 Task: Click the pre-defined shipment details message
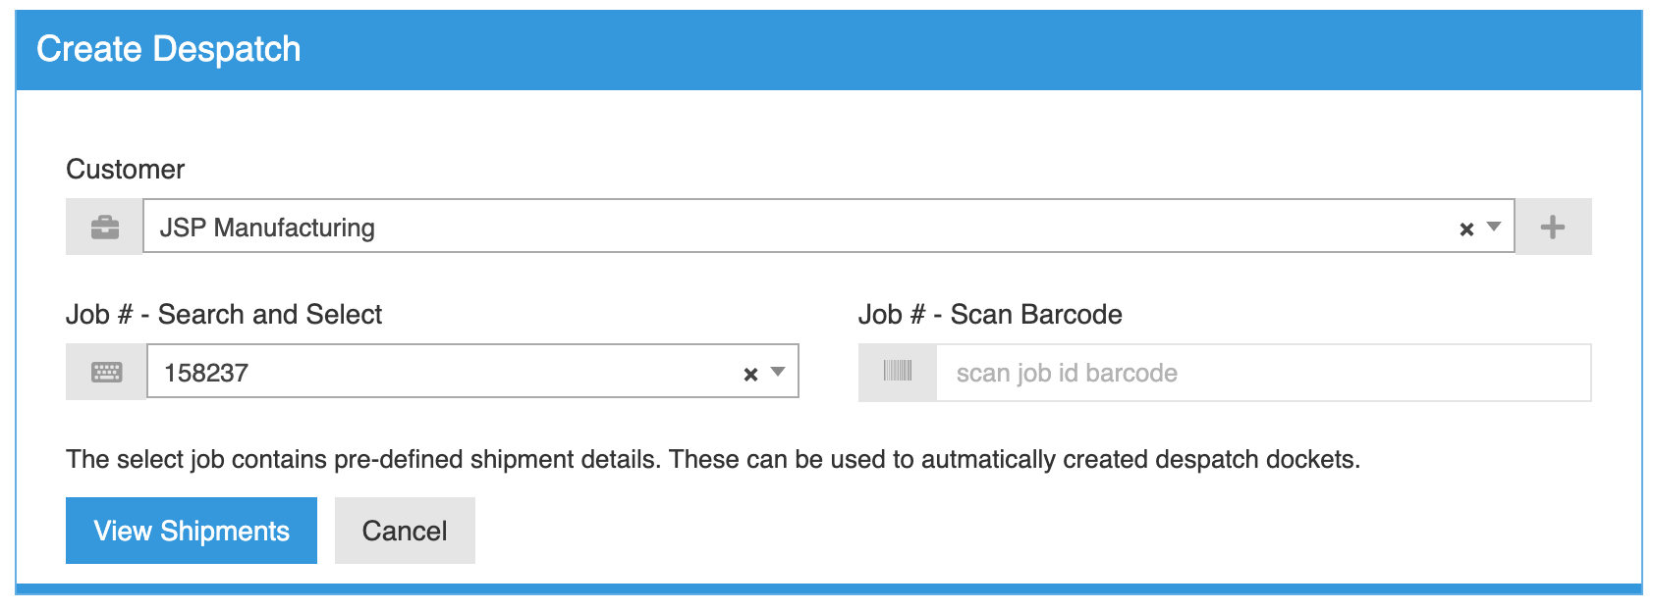tap(712, 460)
